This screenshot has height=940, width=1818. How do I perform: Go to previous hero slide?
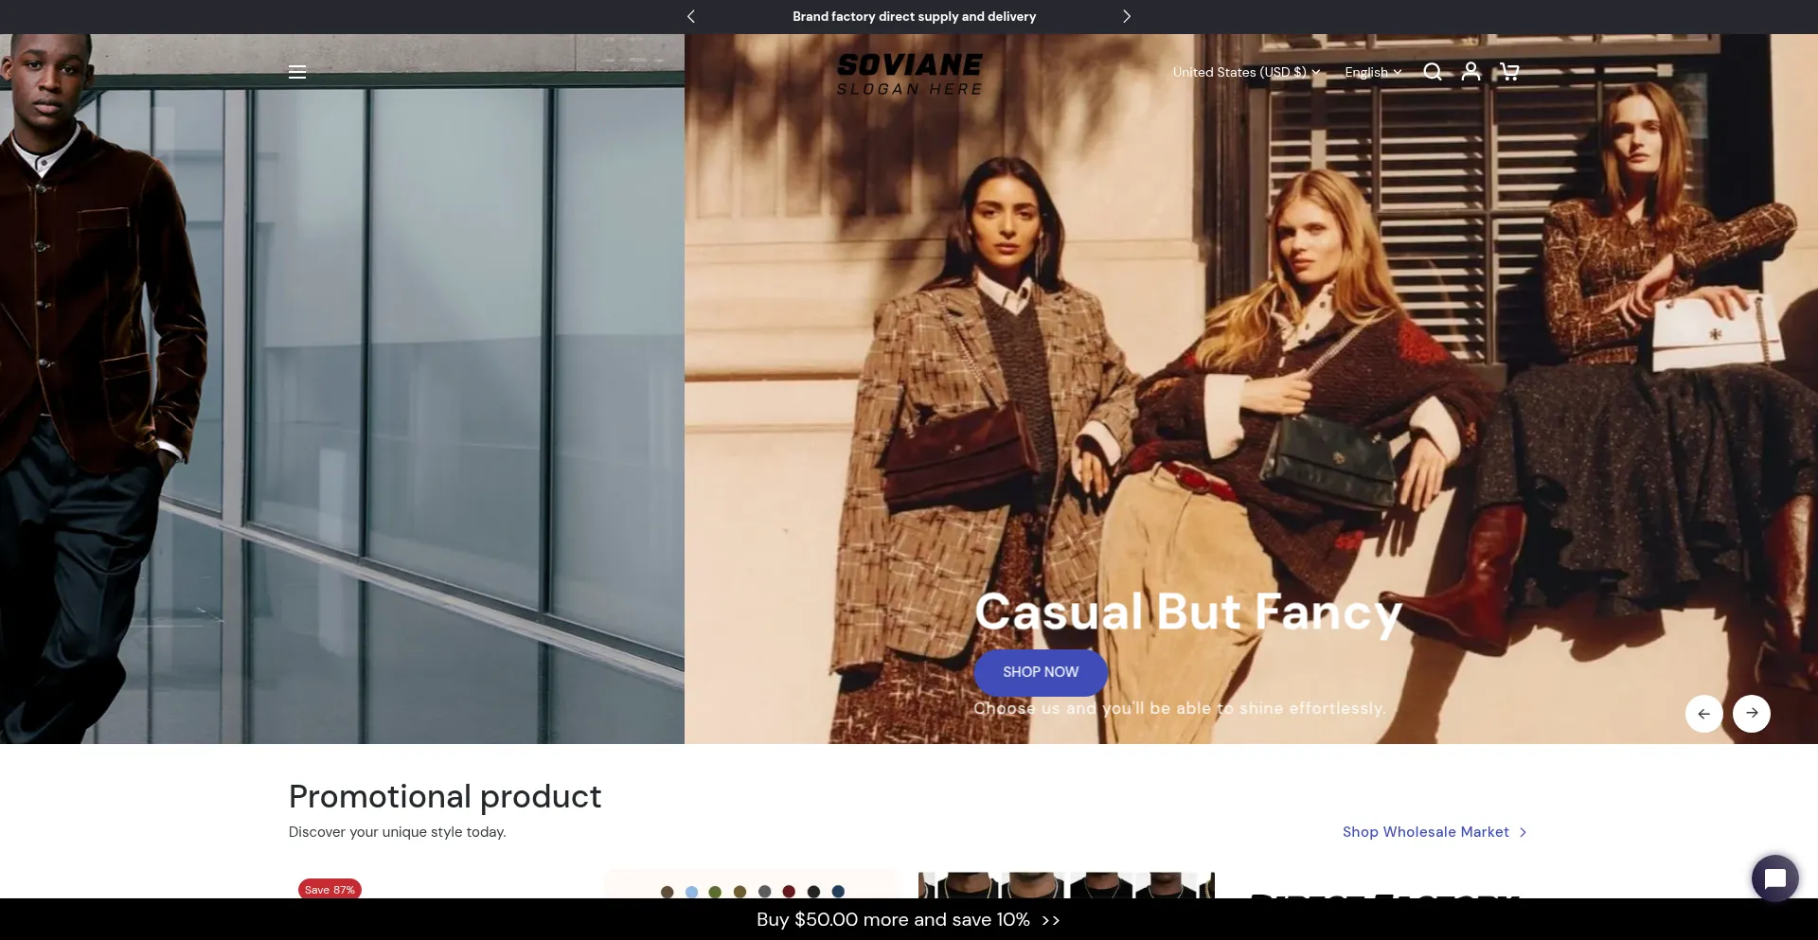(1703, 714)
